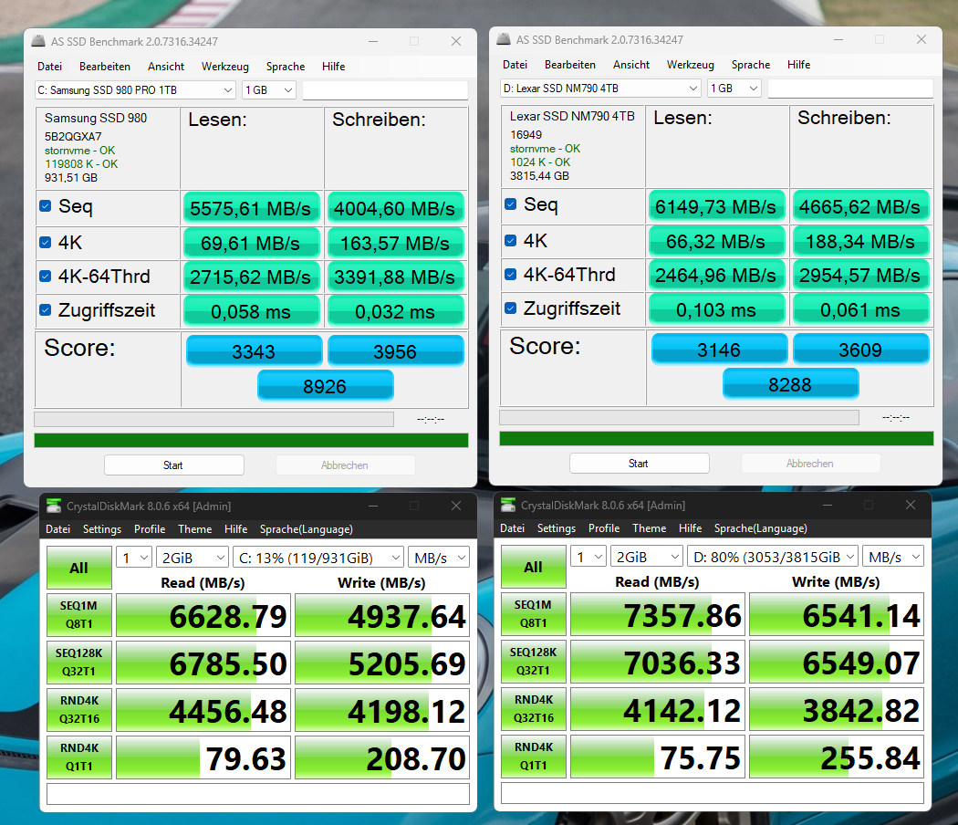Uncheck Seq test in Samsung AS SSD window
This screenshot has width=958, height=825.
46,206
